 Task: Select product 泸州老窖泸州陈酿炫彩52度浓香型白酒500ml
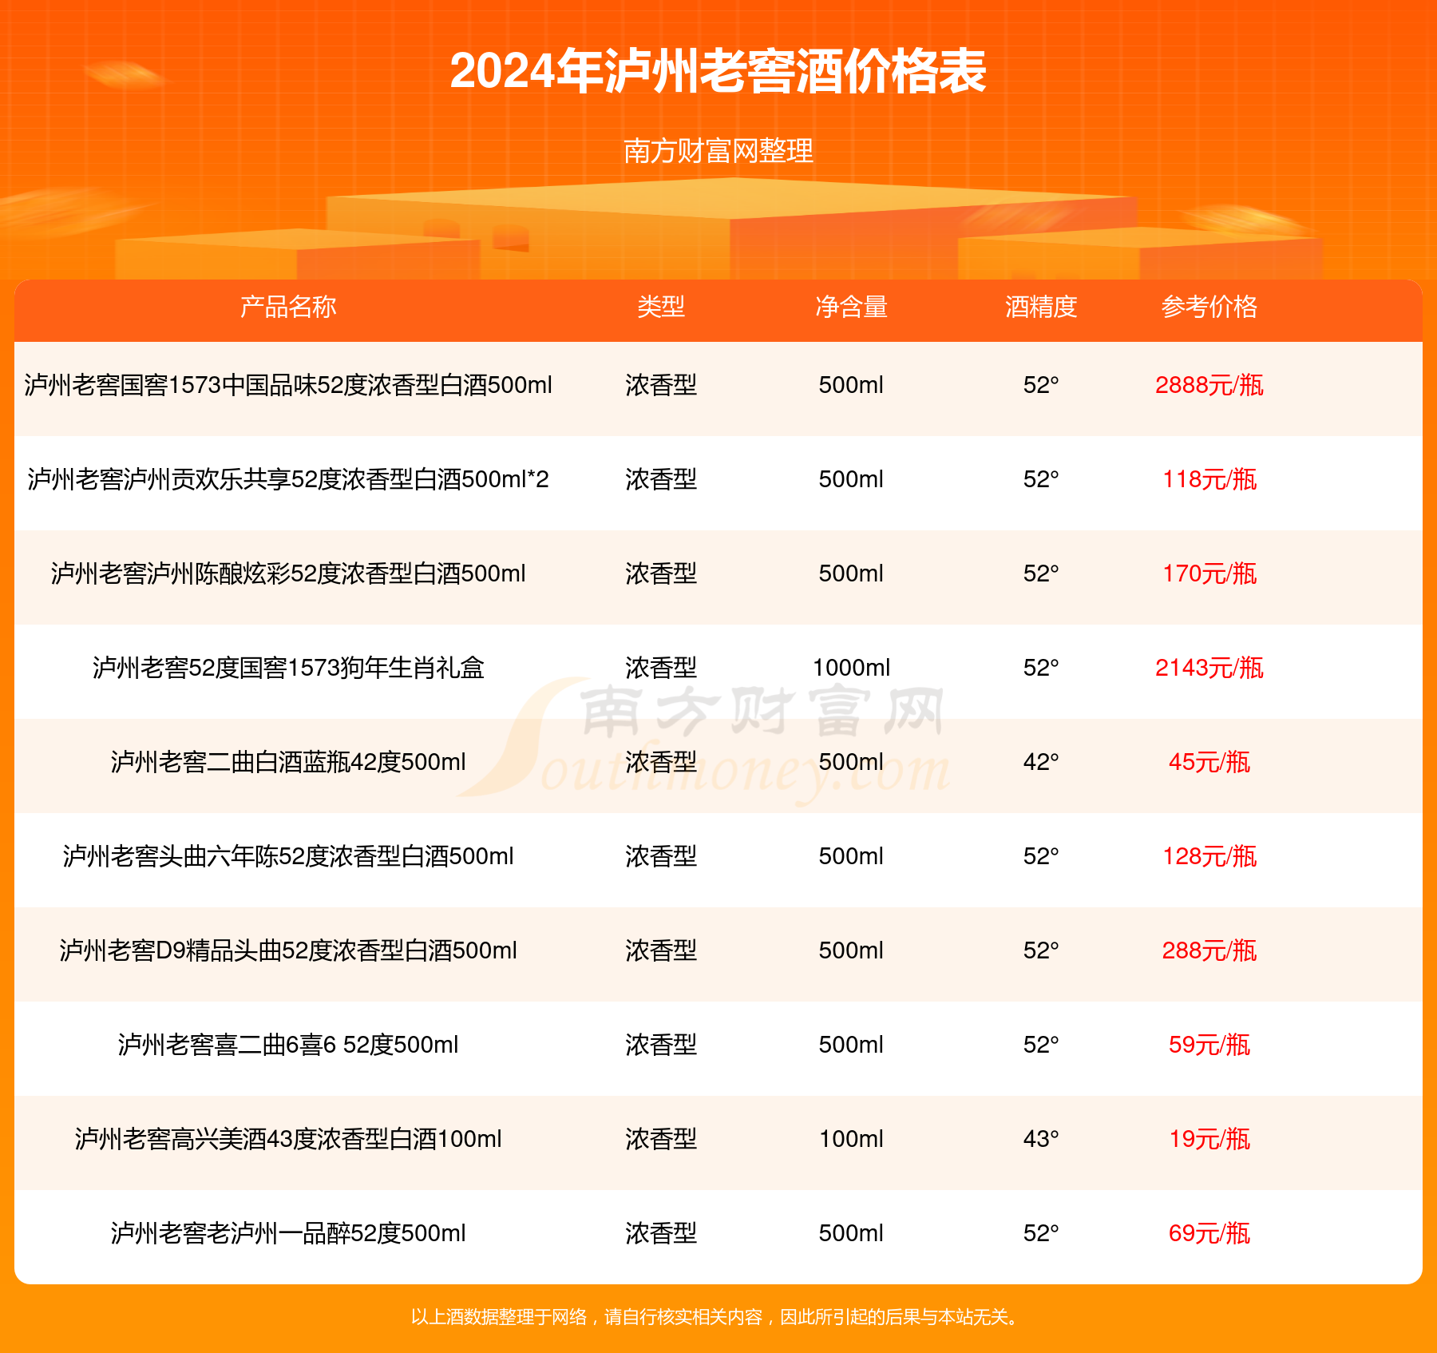288,573
